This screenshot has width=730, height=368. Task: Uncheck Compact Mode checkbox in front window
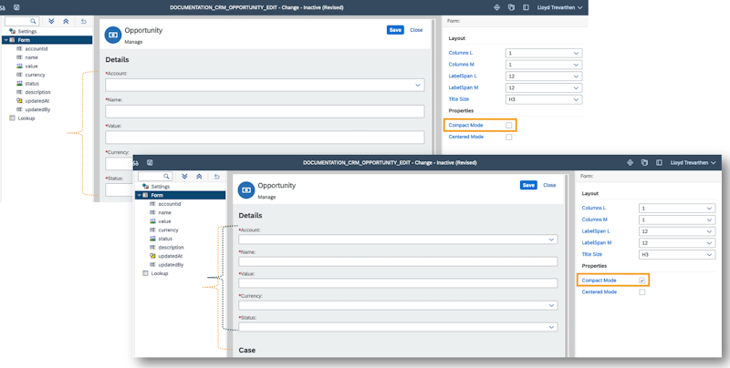tap(642, 281)
